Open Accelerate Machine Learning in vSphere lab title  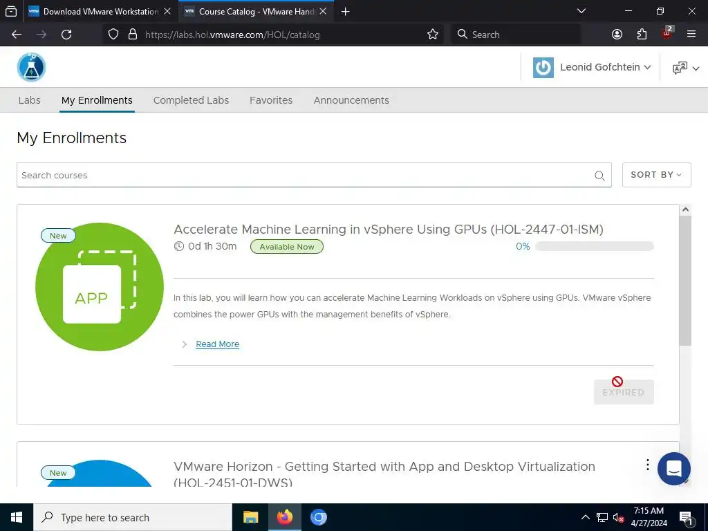click(x=389, y=230)
